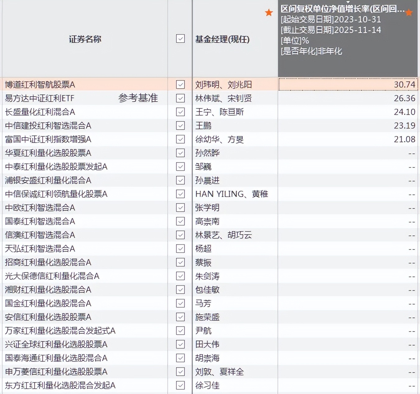Toggle checkbox for 信澳红利智选混合A row
The image size is (420, 394).
tap(180, 235)
